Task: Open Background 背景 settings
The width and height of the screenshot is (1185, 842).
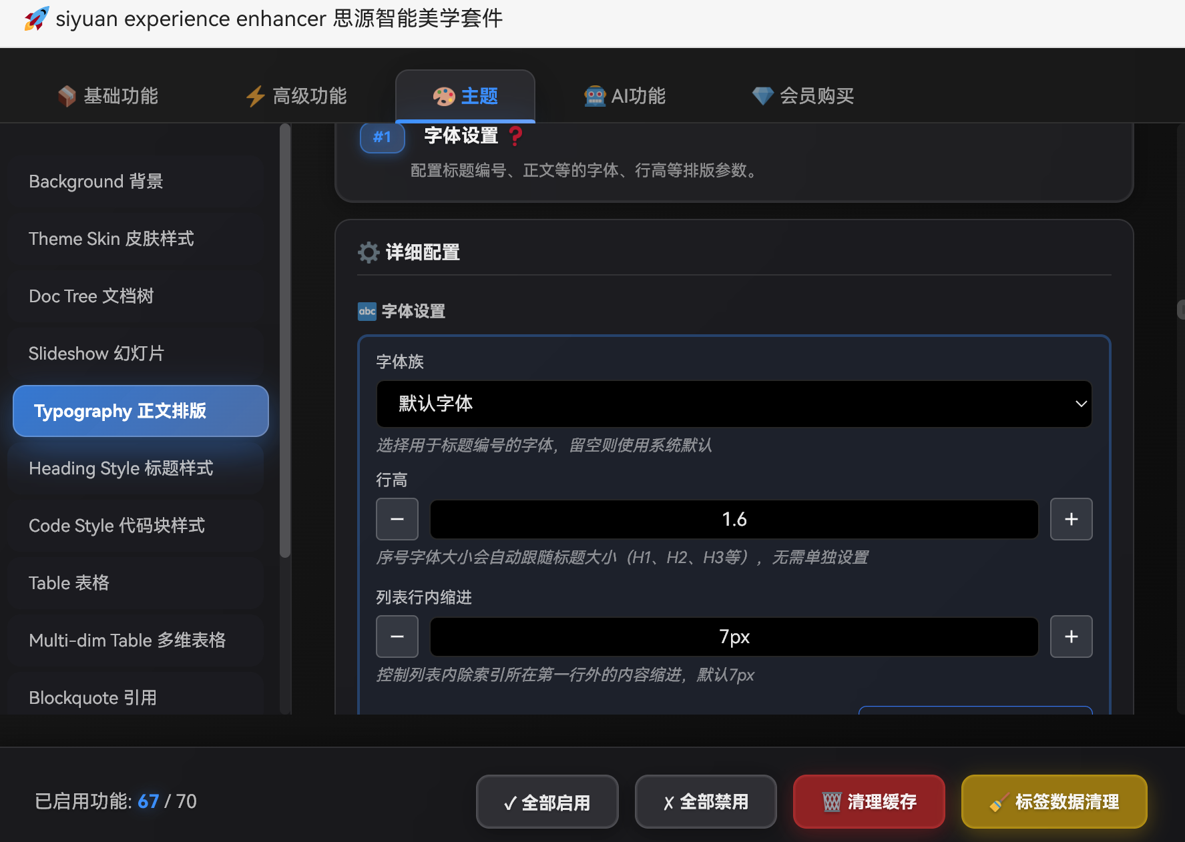Action: (136, 181)
